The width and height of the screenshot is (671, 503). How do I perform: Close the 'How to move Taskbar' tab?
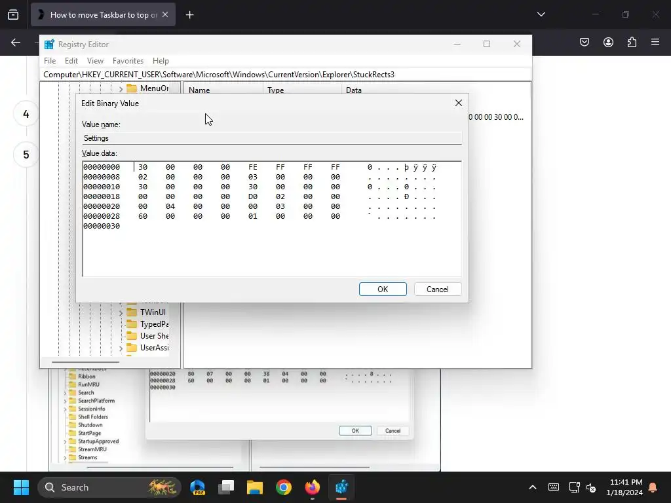coord(165,14)
